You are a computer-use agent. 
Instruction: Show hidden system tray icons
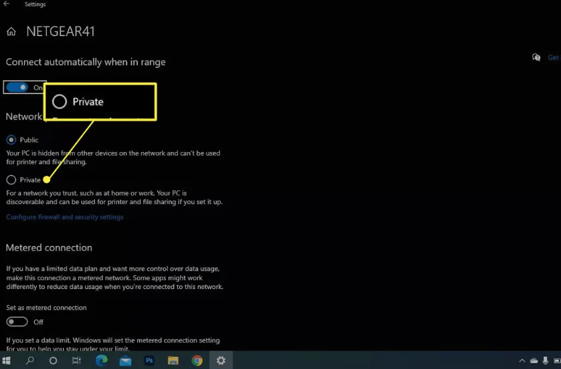pos(521,360)
